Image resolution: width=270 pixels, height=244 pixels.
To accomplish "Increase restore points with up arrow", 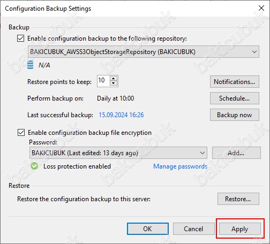I will [x=114, y=79].
